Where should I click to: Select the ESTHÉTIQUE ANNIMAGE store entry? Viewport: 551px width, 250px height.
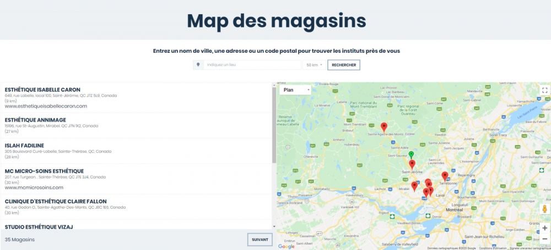137,125
